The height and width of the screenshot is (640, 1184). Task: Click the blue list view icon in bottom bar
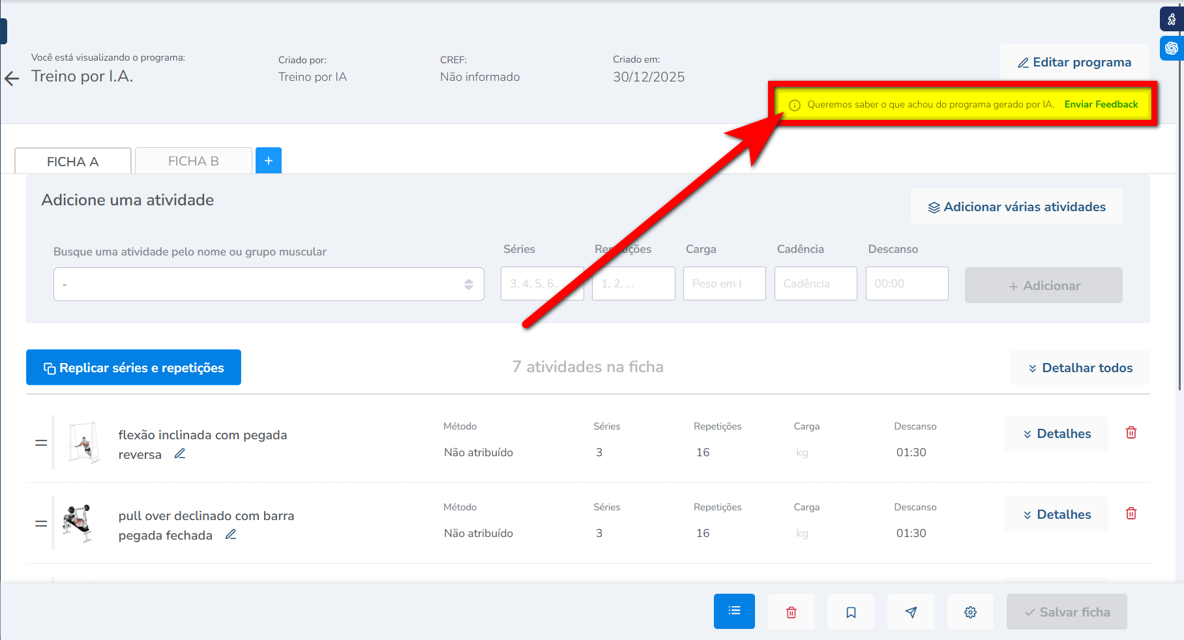pyautogui.click(x=734, y=611)
